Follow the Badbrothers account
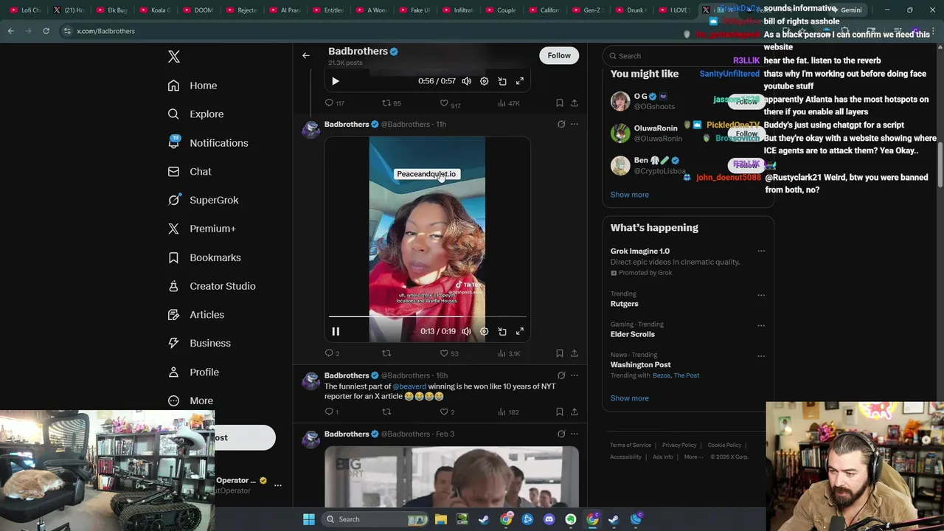Image resolution: width=944 pixels, height=531 pixels. 559,55
